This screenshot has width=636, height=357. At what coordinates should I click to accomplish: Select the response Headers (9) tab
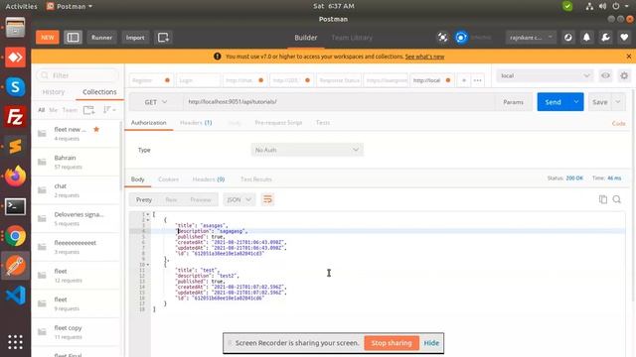coord(209,178)
